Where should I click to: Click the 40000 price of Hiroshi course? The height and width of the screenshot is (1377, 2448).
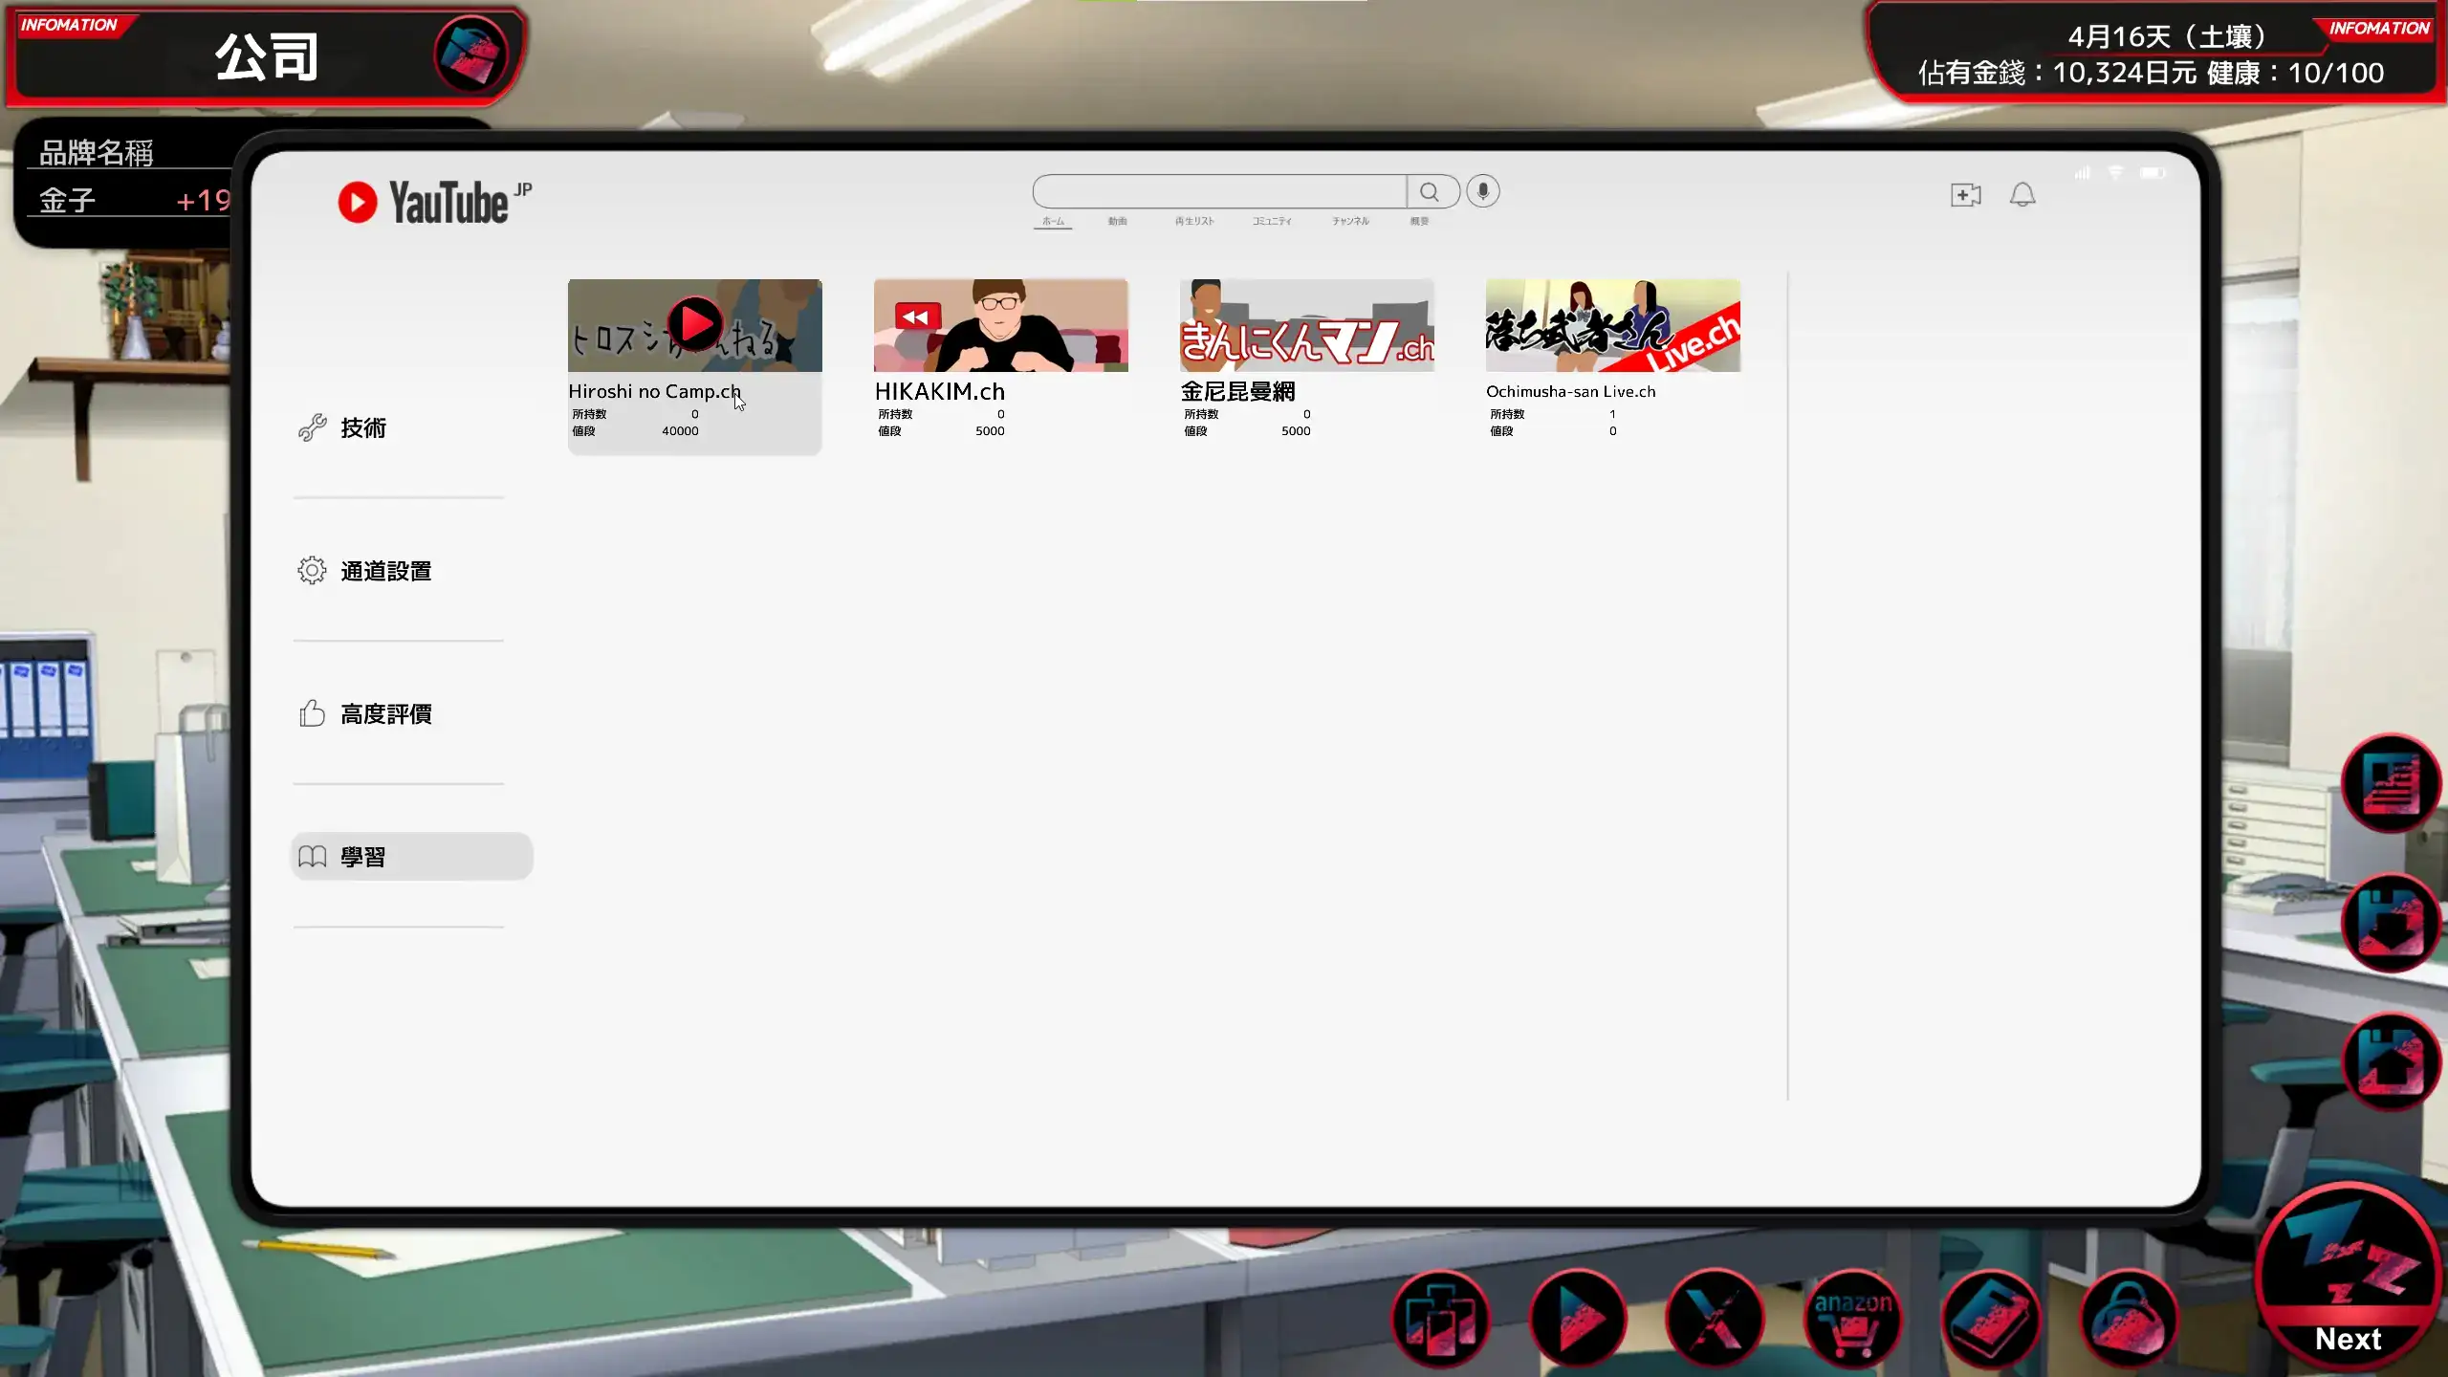[x=680, y=431]
